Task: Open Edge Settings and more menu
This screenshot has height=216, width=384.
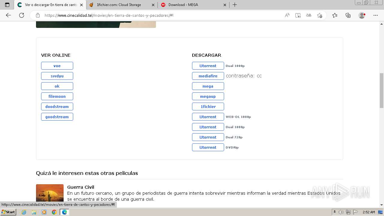Action: click(x=376, y=15)
